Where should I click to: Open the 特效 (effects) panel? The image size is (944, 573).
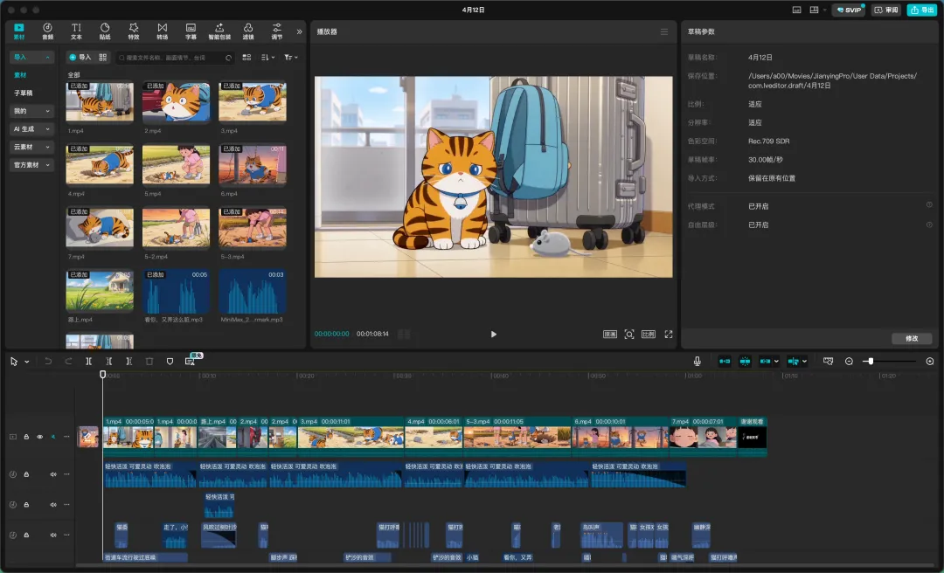pos(133,31)
